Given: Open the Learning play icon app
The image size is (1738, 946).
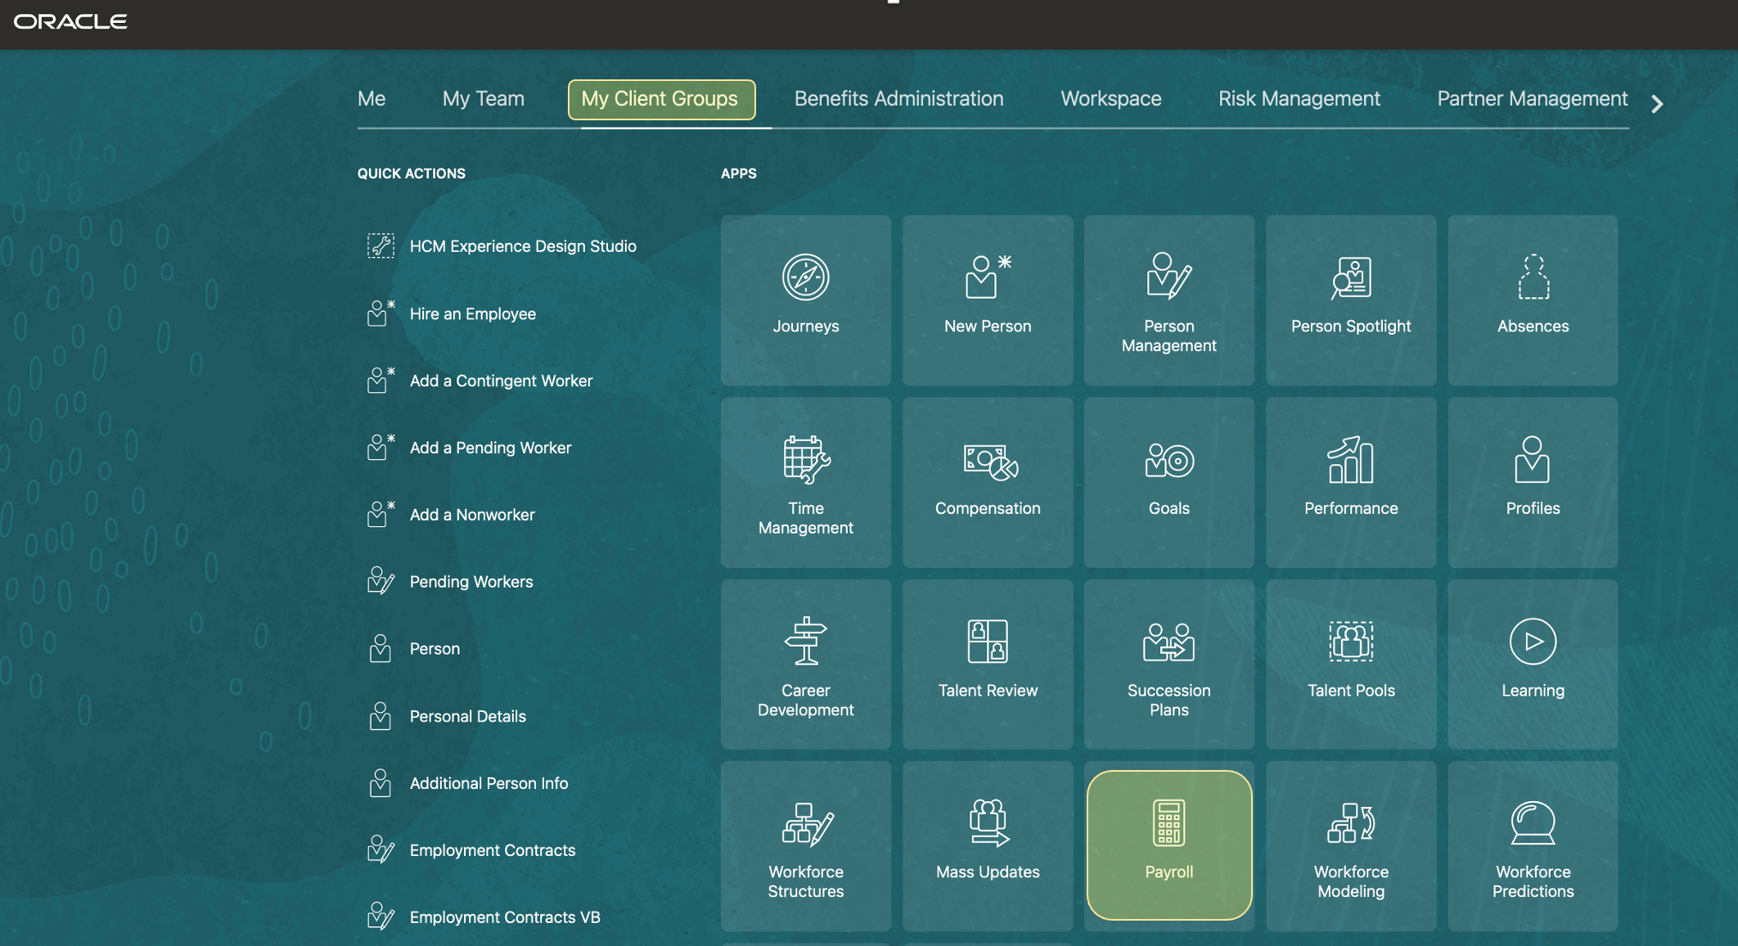Looking at the screenshot, I should [x=1532, y=663].
